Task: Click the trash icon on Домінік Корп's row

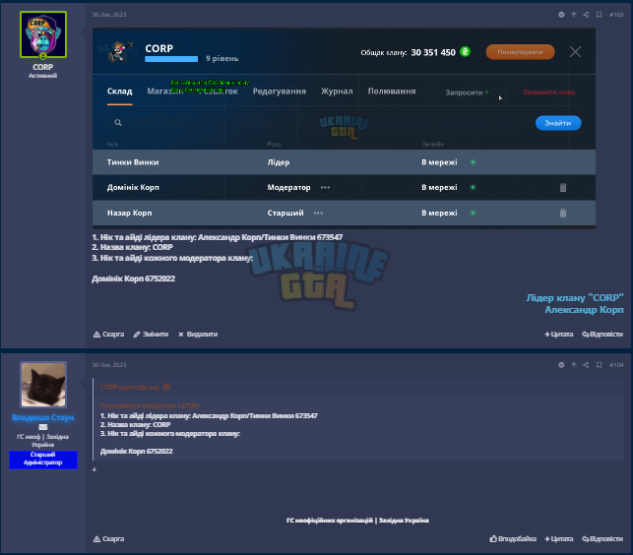Action: pyautogui.click(x=563, y=187)
